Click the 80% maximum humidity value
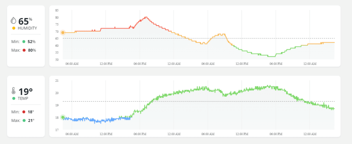 pyautogui.click(x=32, y=50)
